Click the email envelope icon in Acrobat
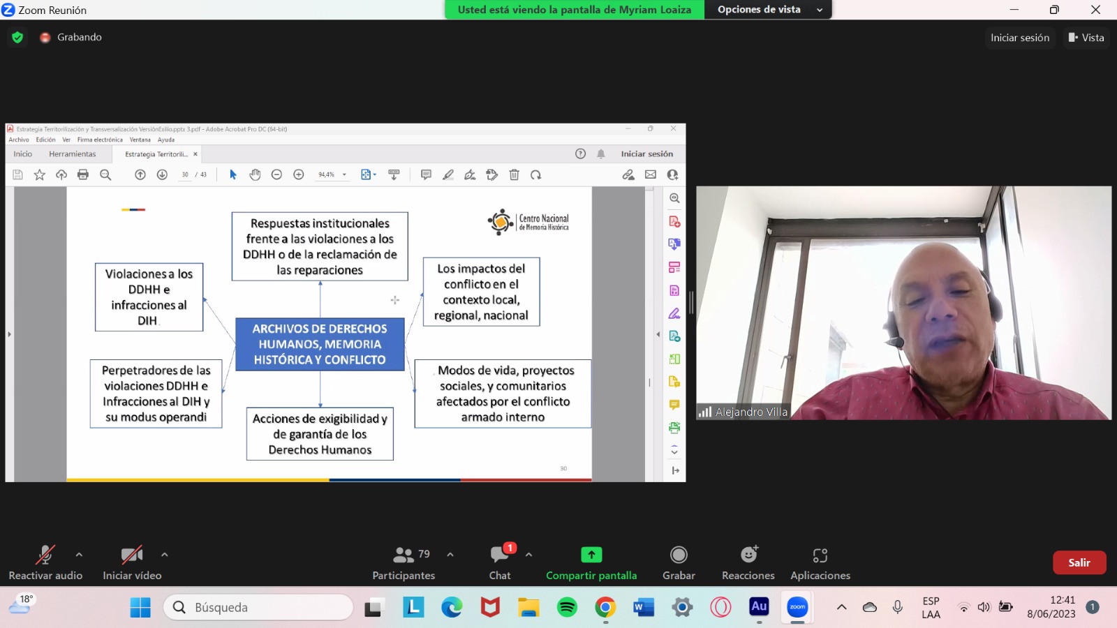 tap(651, 175)
